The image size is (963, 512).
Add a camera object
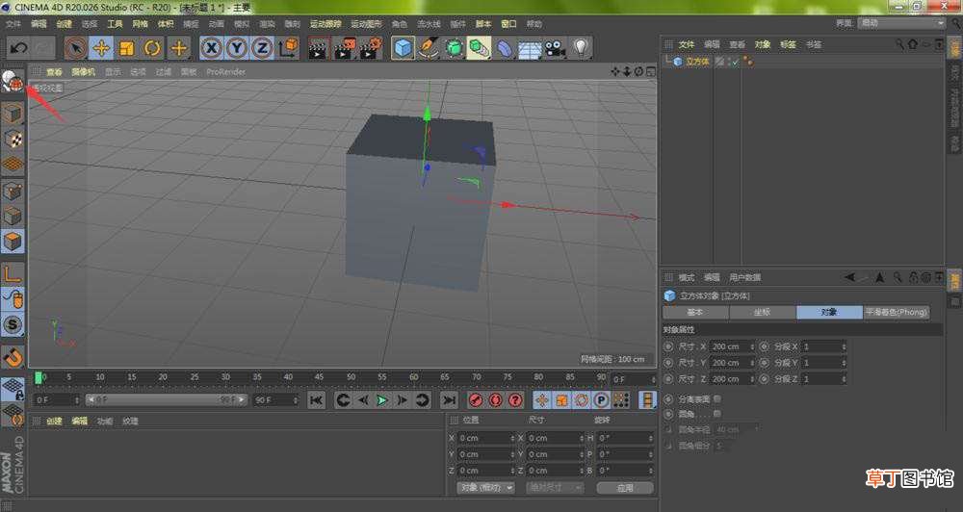pyautogui.click(x=556, y=48)
